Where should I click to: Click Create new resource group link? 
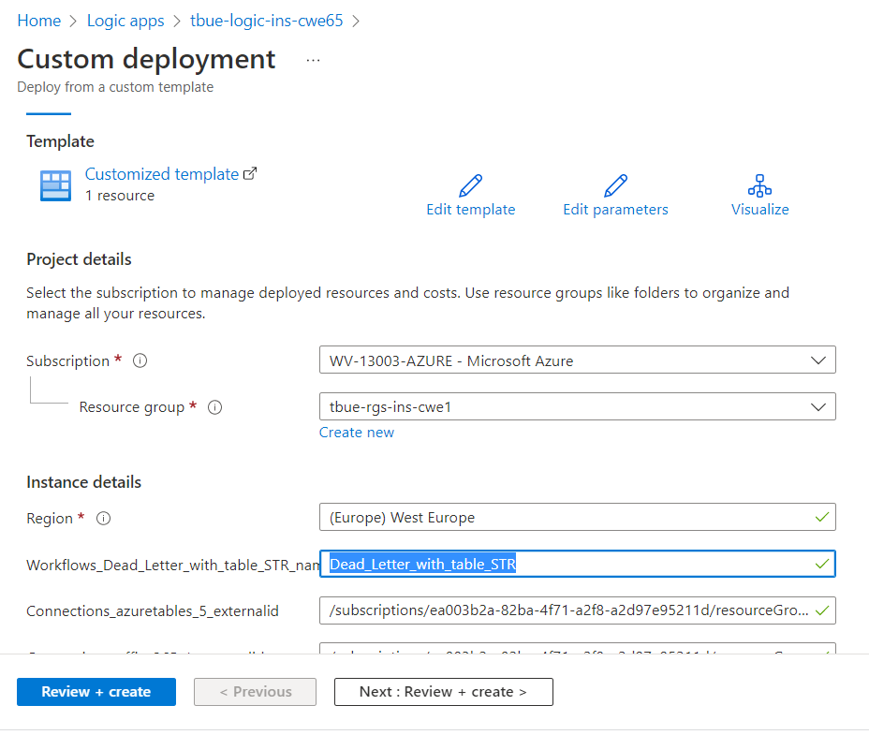coord(357,433)
